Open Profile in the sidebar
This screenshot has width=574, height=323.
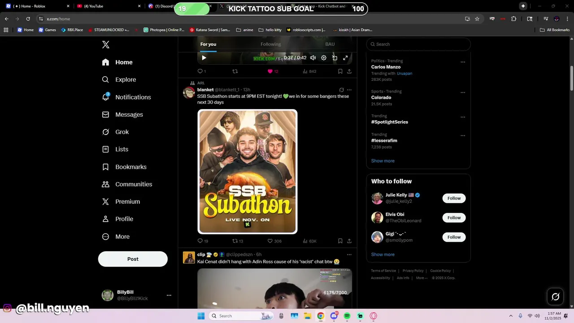coord(117,219)
